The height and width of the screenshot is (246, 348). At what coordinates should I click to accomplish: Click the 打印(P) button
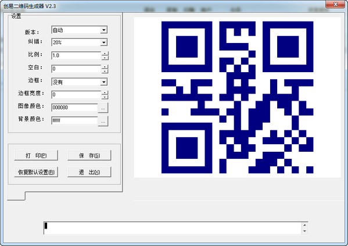[x=36, y=155]
